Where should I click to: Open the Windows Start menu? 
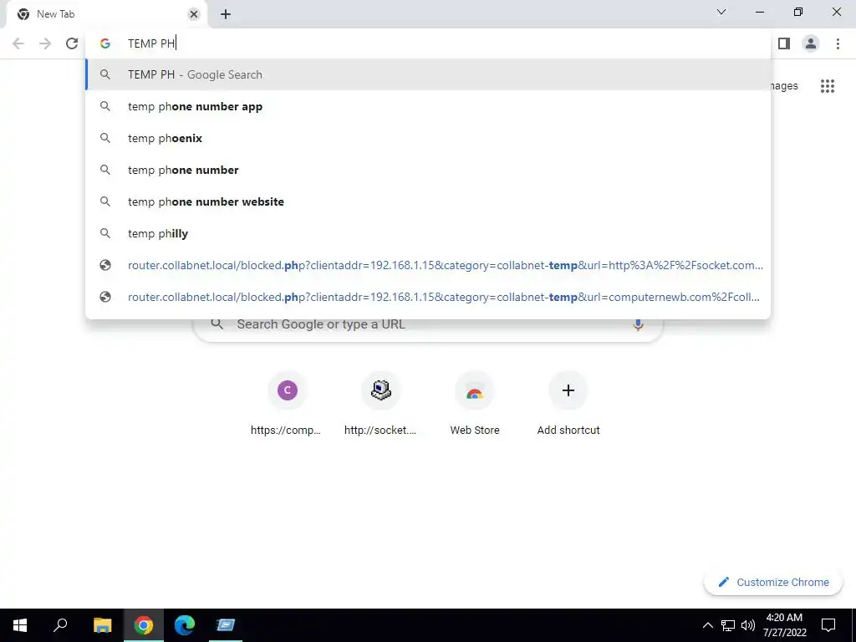pos(20,625)
